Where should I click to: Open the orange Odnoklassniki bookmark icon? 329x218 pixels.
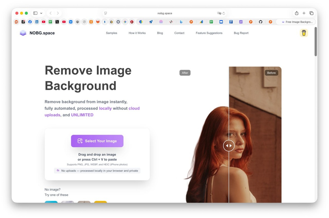91,22
